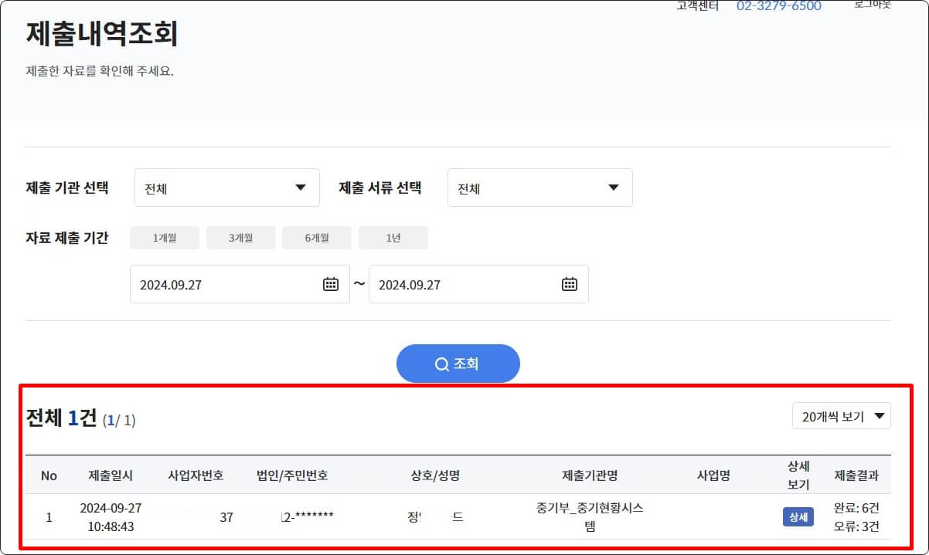
Task: Click the dropdown arrow of 제출 기관 선택
Action: 301,187
